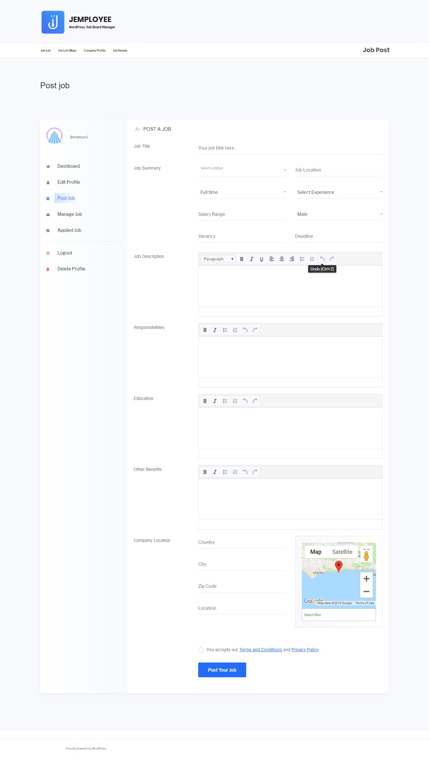Screen dimensions: 429x758
Task: Insert bulleted list in Other Benefits editor
Action: tap(225, 472)
